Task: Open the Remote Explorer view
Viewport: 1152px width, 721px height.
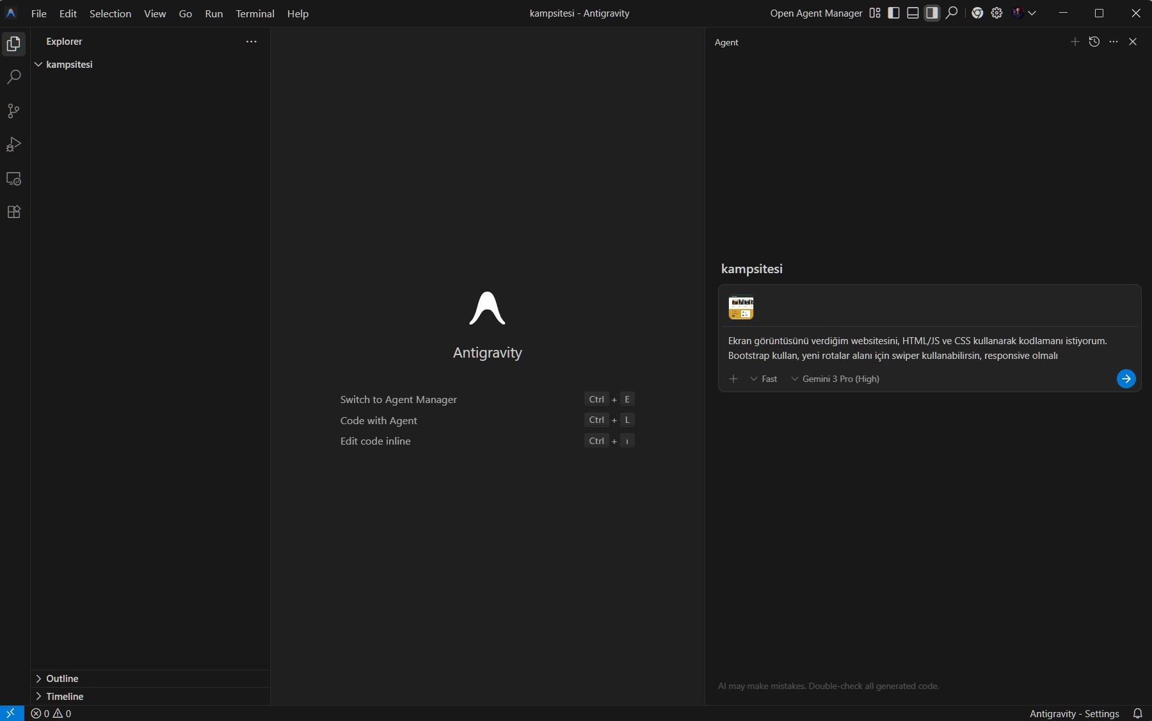Action: coord(13,178)
